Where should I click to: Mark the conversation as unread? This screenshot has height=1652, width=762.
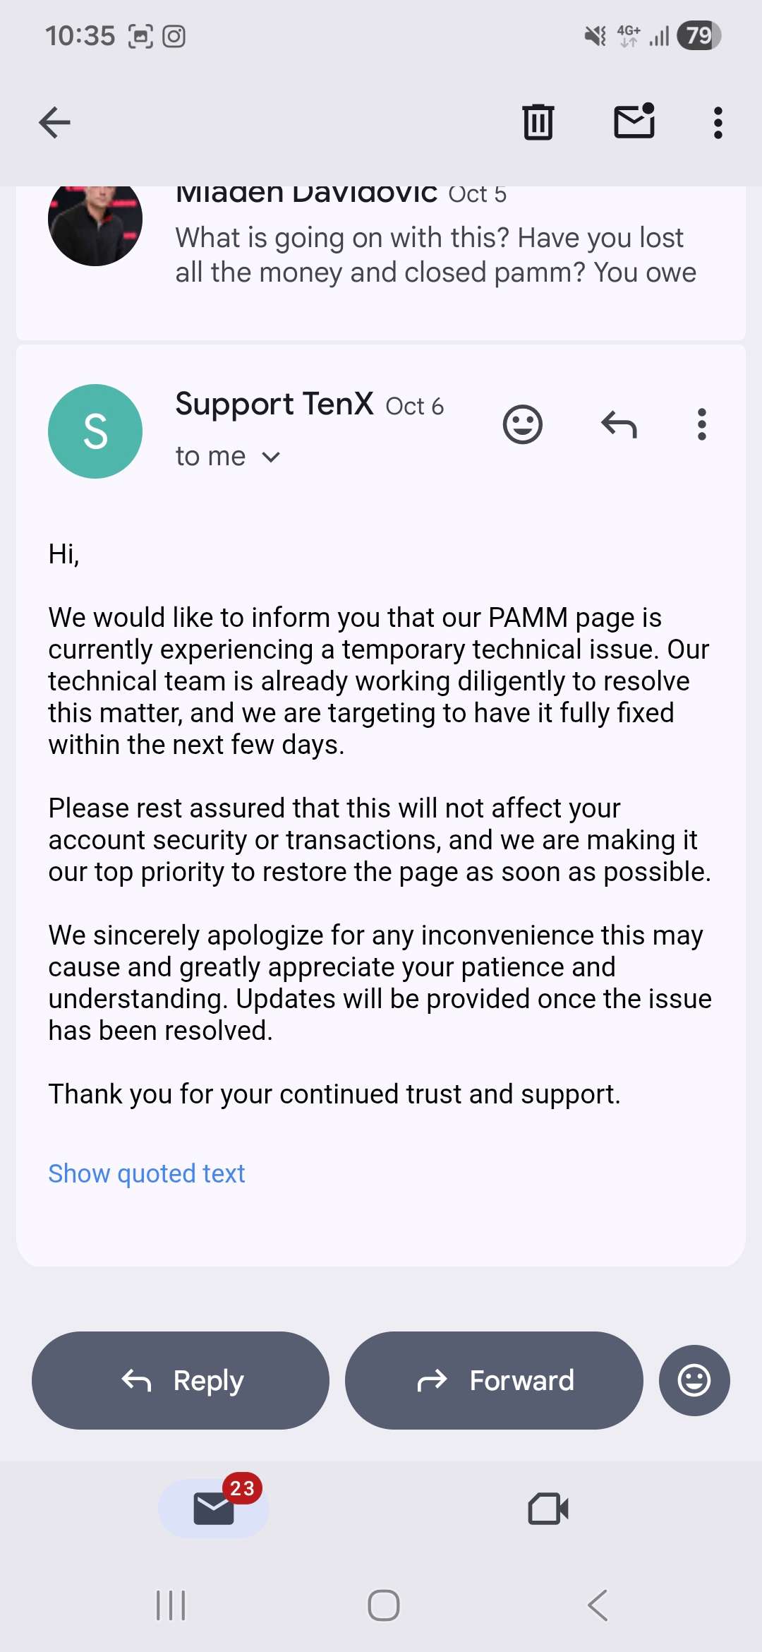pyautogui.click(x=634, y=121)
